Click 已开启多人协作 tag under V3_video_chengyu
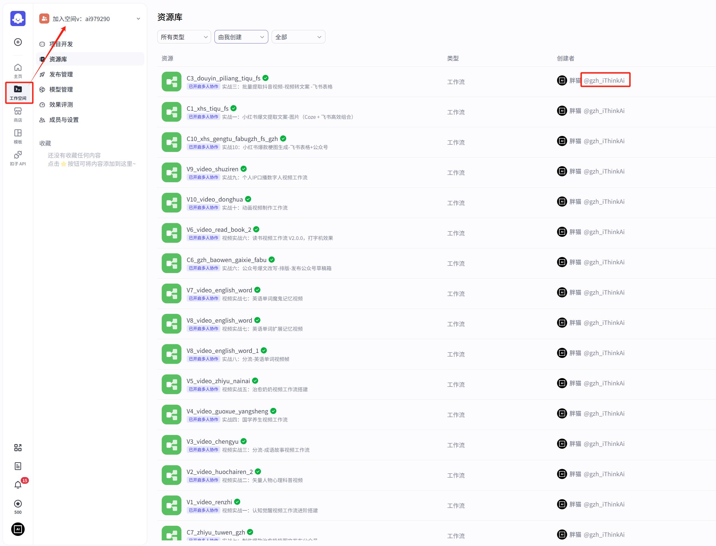The image size is (716, 546). pos(204,450)
